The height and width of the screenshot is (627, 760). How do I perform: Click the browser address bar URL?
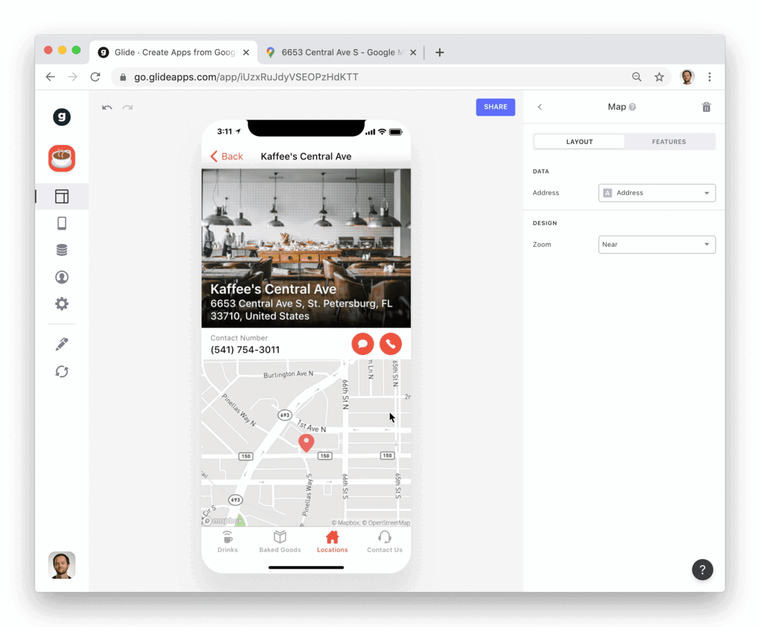[x=246, y=77]
